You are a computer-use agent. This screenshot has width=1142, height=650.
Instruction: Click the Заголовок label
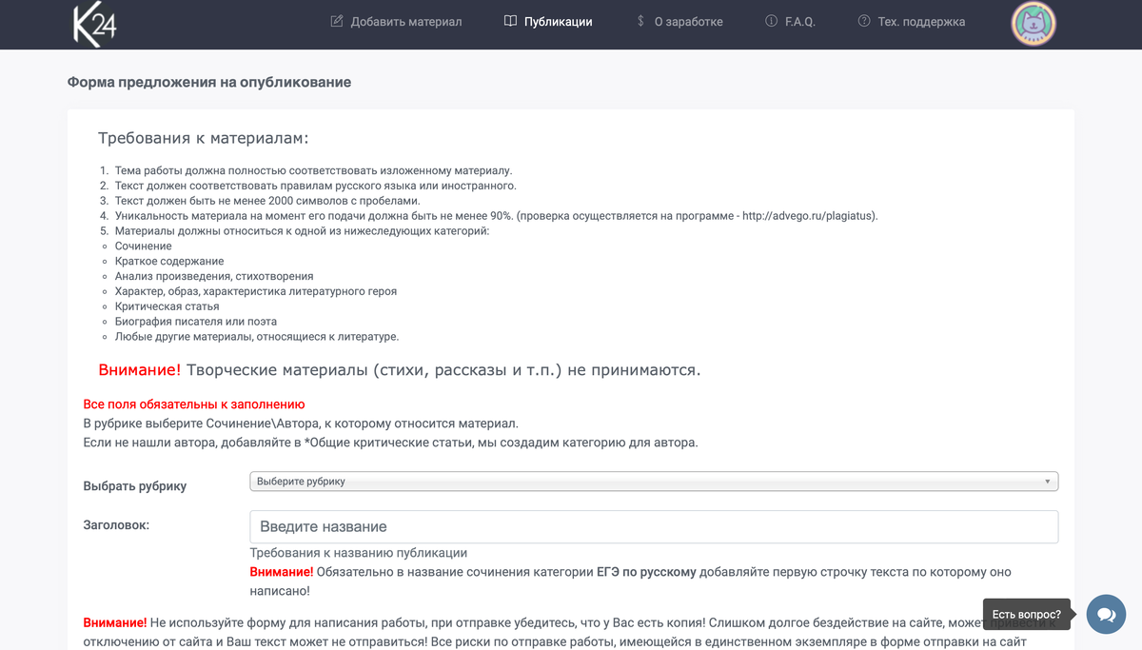(116, 524)
